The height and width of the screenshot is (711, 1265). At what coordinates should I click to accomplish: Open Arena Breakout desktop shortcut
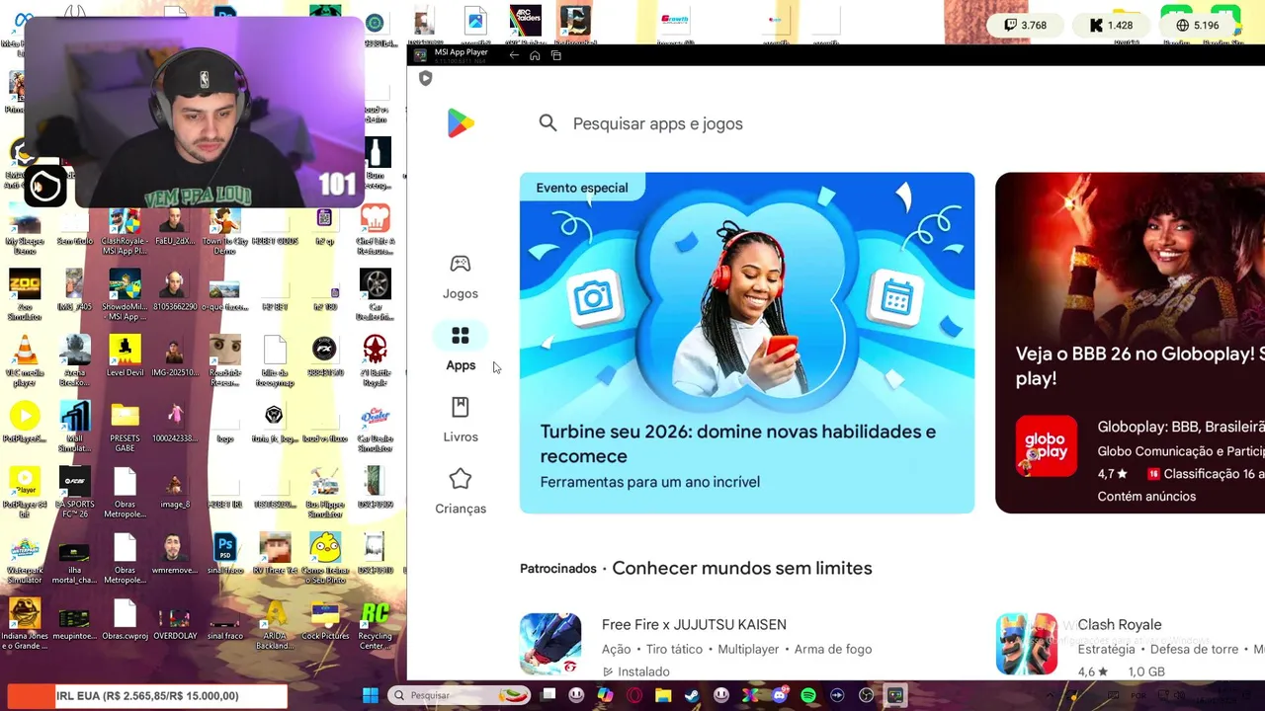pyautogui.click(x=75, y=359)
